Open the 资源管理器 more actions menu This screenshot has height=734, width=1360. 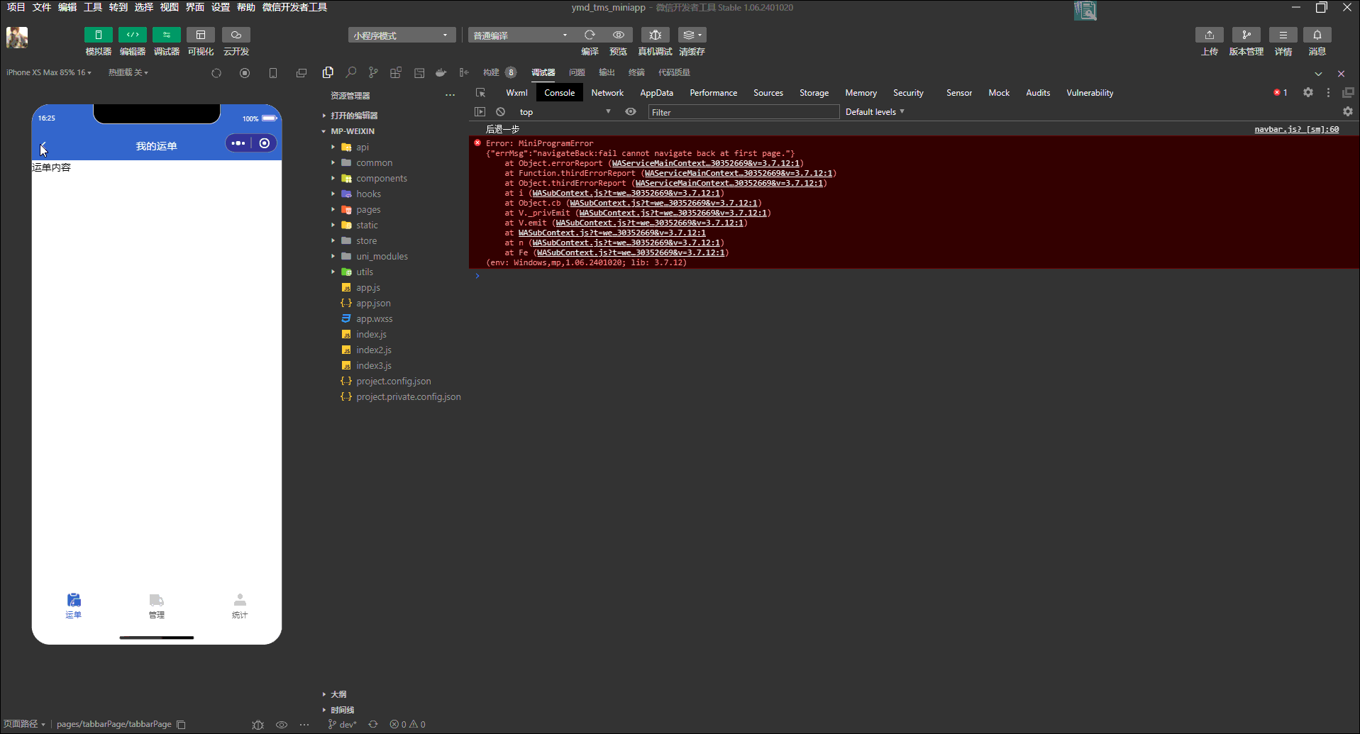point(450,95)
